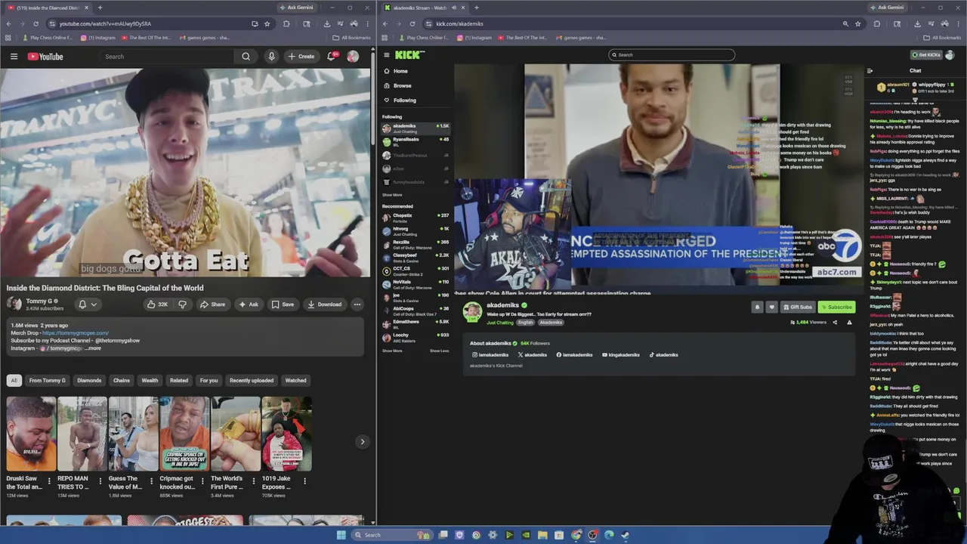Open Druski Saw the Total short thumbnail

tap(31, 434)
